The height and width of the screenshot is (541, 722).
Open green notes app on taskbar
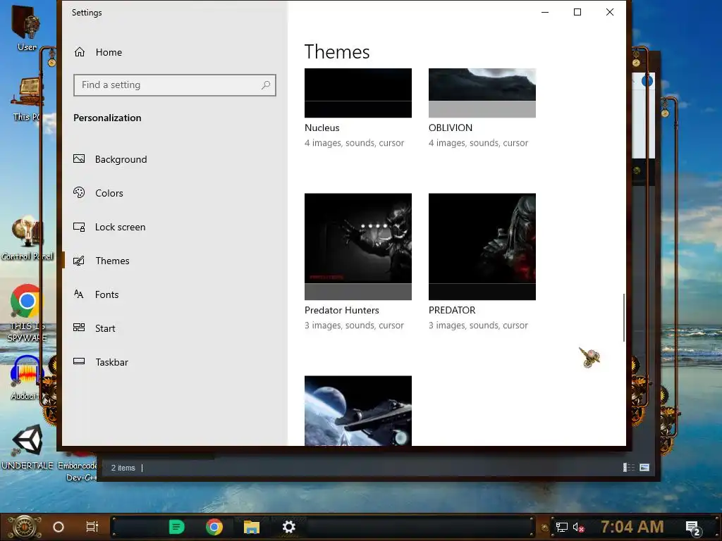coord(177,527)
